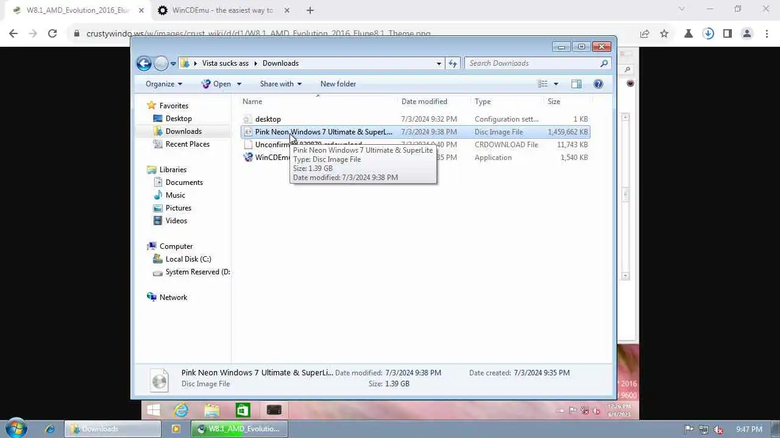Open Local Disk (C:)

click(188, 259)
